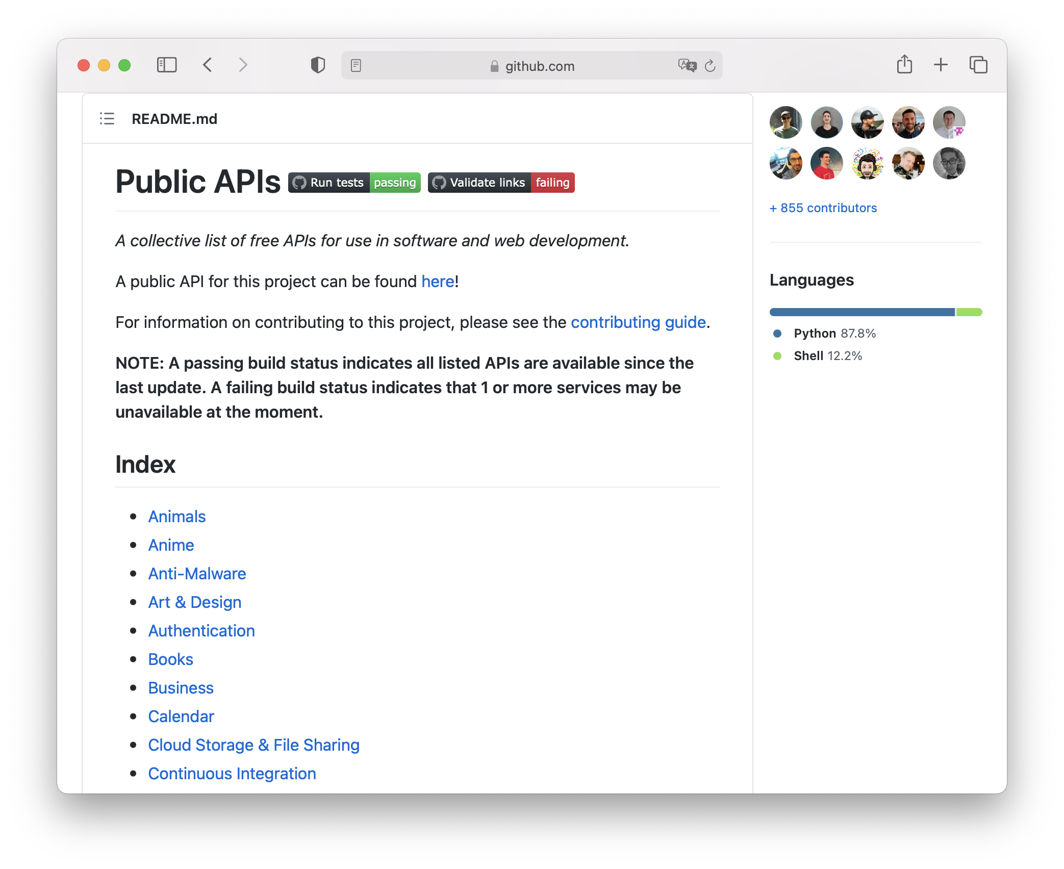View all 855 contributors

coord(823,208)
